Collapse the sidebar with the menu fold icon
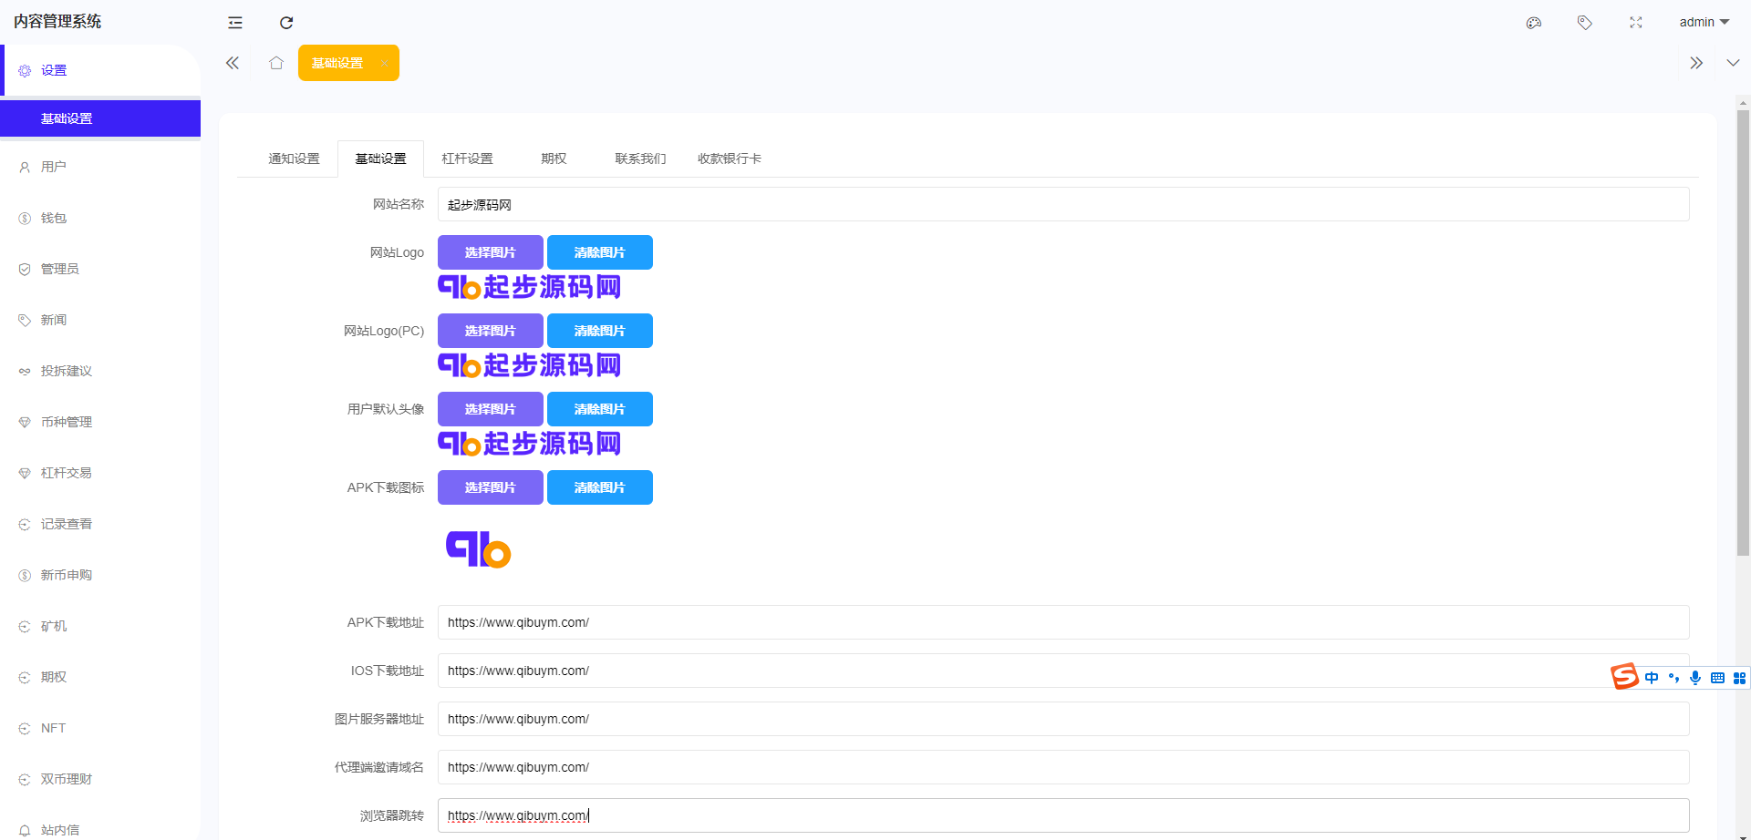 point(235,23)
